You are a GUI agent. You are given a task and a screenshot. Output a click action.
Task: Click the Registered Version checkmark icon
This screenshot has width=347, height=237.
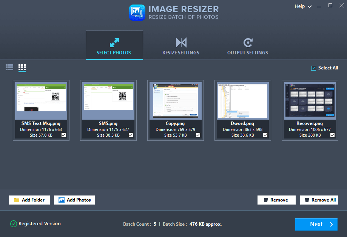point(14,223)
